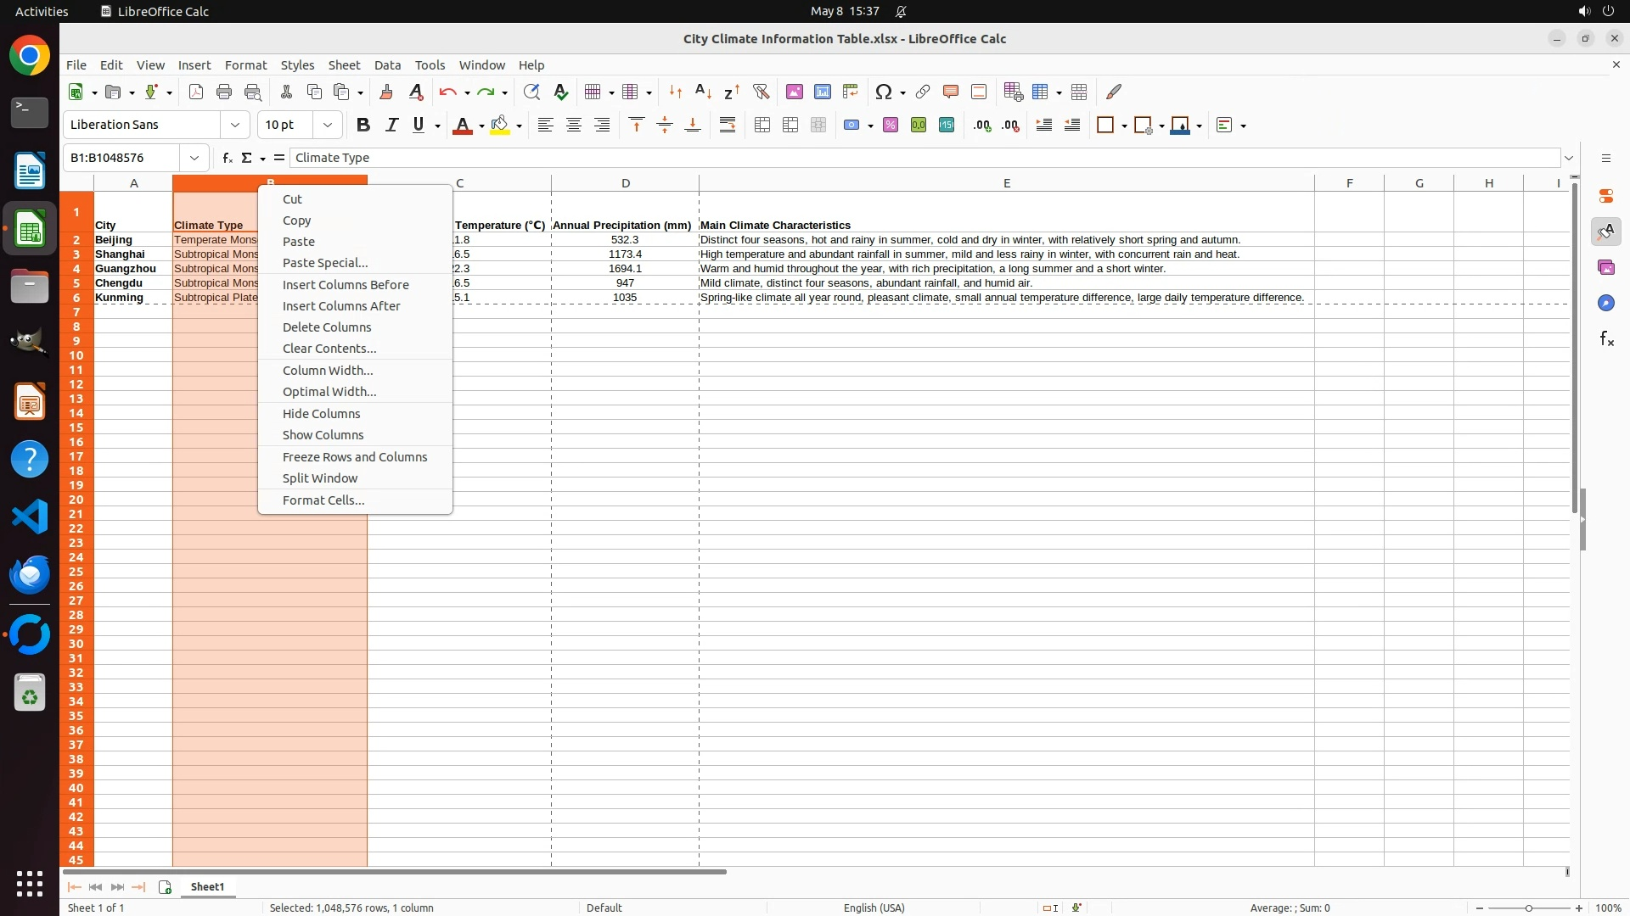The height and width of the screenshot is (916, 1630).
Task: Choose Hide Columns from context menu
Action: pyautogui.click(x=321, y=413)
